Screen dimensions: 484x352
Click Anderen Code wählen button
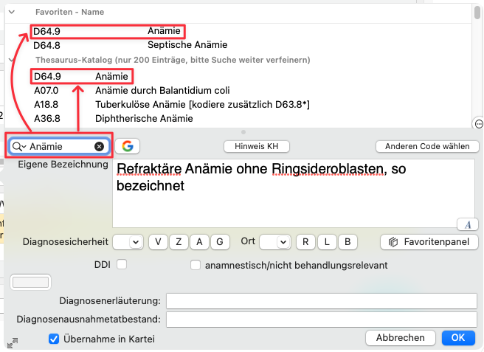click(x=427, y=146)
